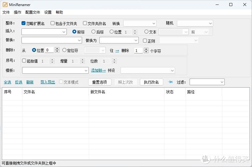The width and height of the screenshot is (252, 167).
Task: Click the 添加到→ link
Action: [98, 70]
